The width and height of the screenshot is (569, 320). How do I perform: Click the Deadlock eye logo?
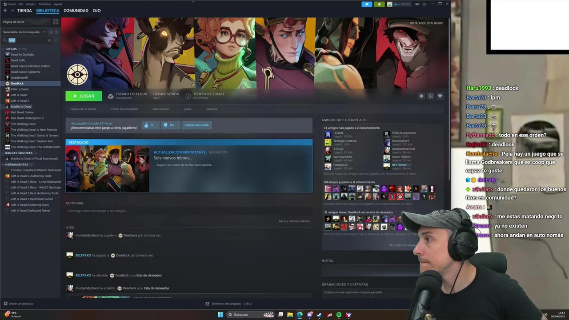77,74
